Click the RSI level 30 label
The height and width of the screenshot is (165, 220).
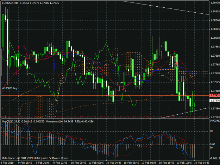coord(211,148)
